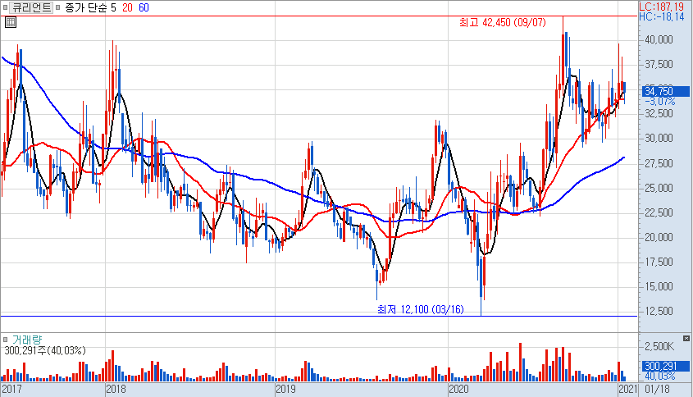693x397 pixels.
Task: Select the red 20-day moving average label
Action: point(127,7)
